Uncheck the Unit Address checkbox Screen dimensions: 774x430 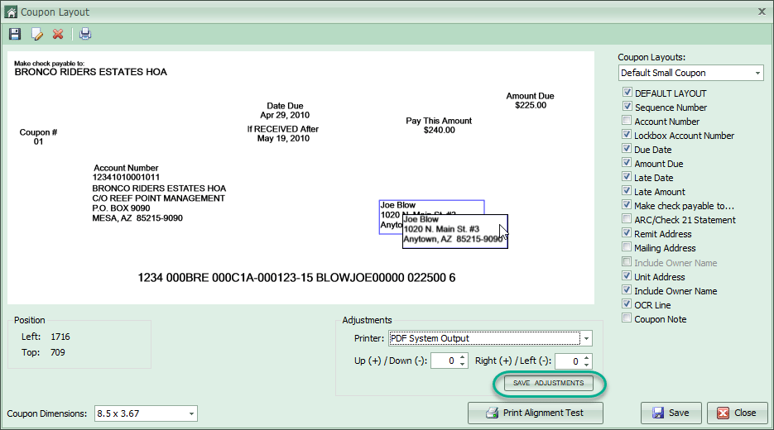pyautogui.click(x=627, y=275)
